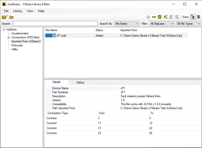Open the All File Types dropdown

[x=189, y=24]
